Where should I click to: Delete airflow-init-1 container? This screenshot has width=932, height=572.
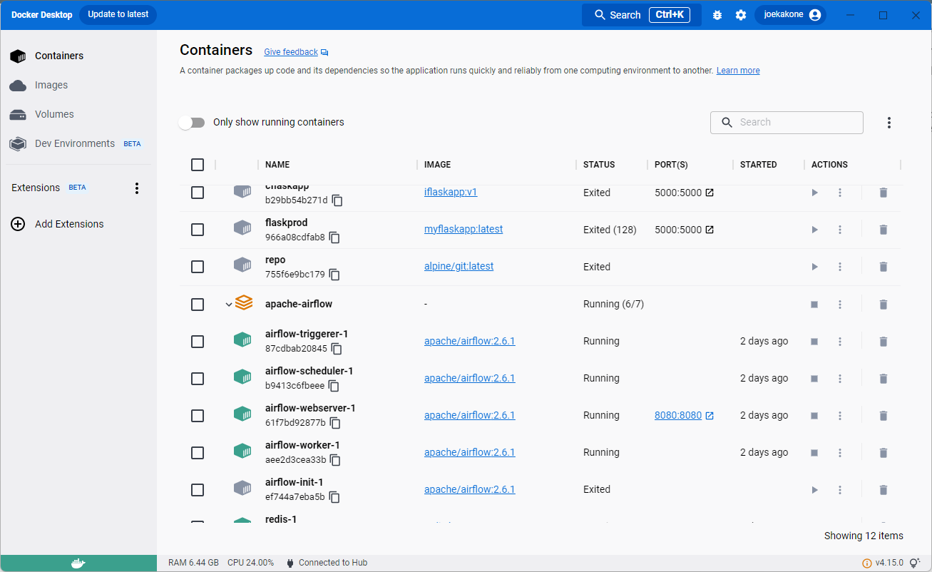coord(884,490)
